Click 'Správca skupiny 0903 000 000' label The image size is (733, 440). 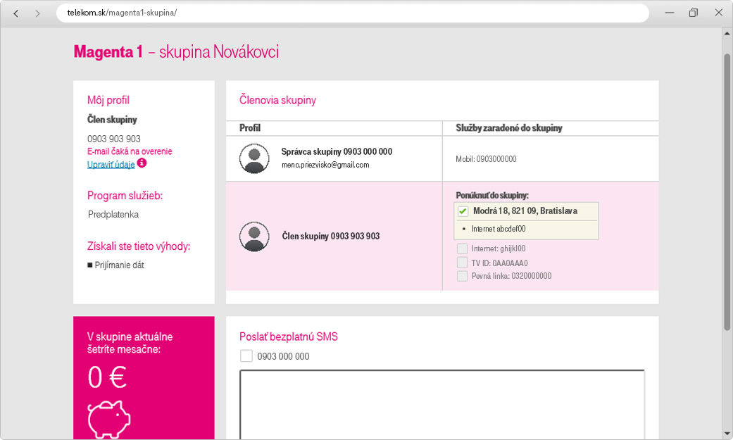pyautogui.click(x=337, y=151)
